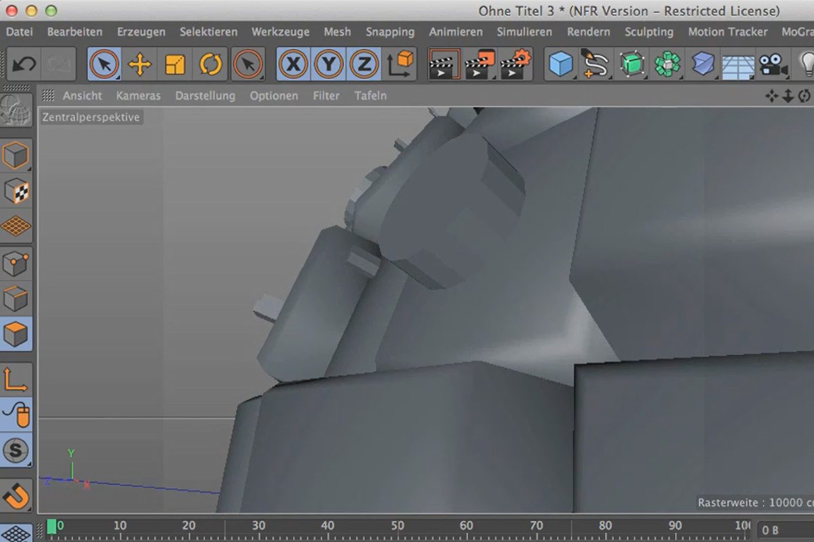The image size is (814, 542).
Task: Toggle world or object coordinate system
Action: pos(400,65)
